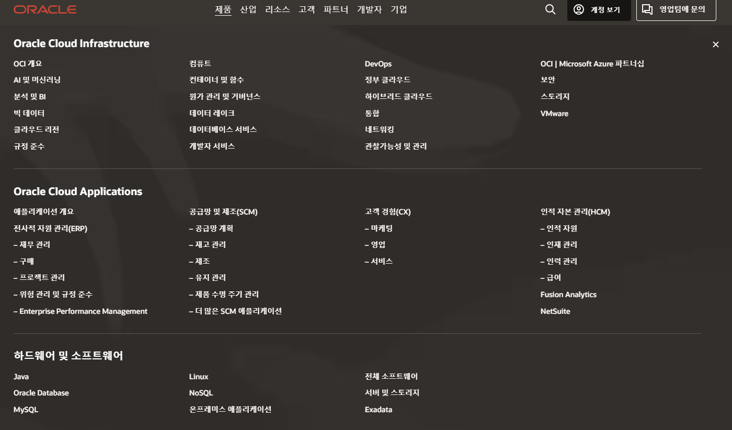Open 하이브리드 클라우드 link
Screen dimensions: 732x430
click(399, 97)
